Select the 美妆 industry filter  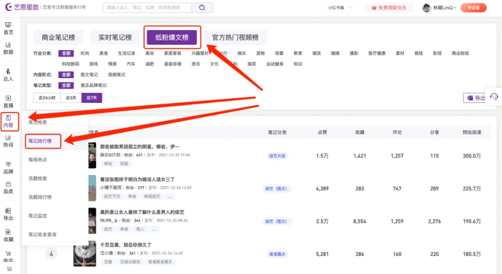(150, 53)
